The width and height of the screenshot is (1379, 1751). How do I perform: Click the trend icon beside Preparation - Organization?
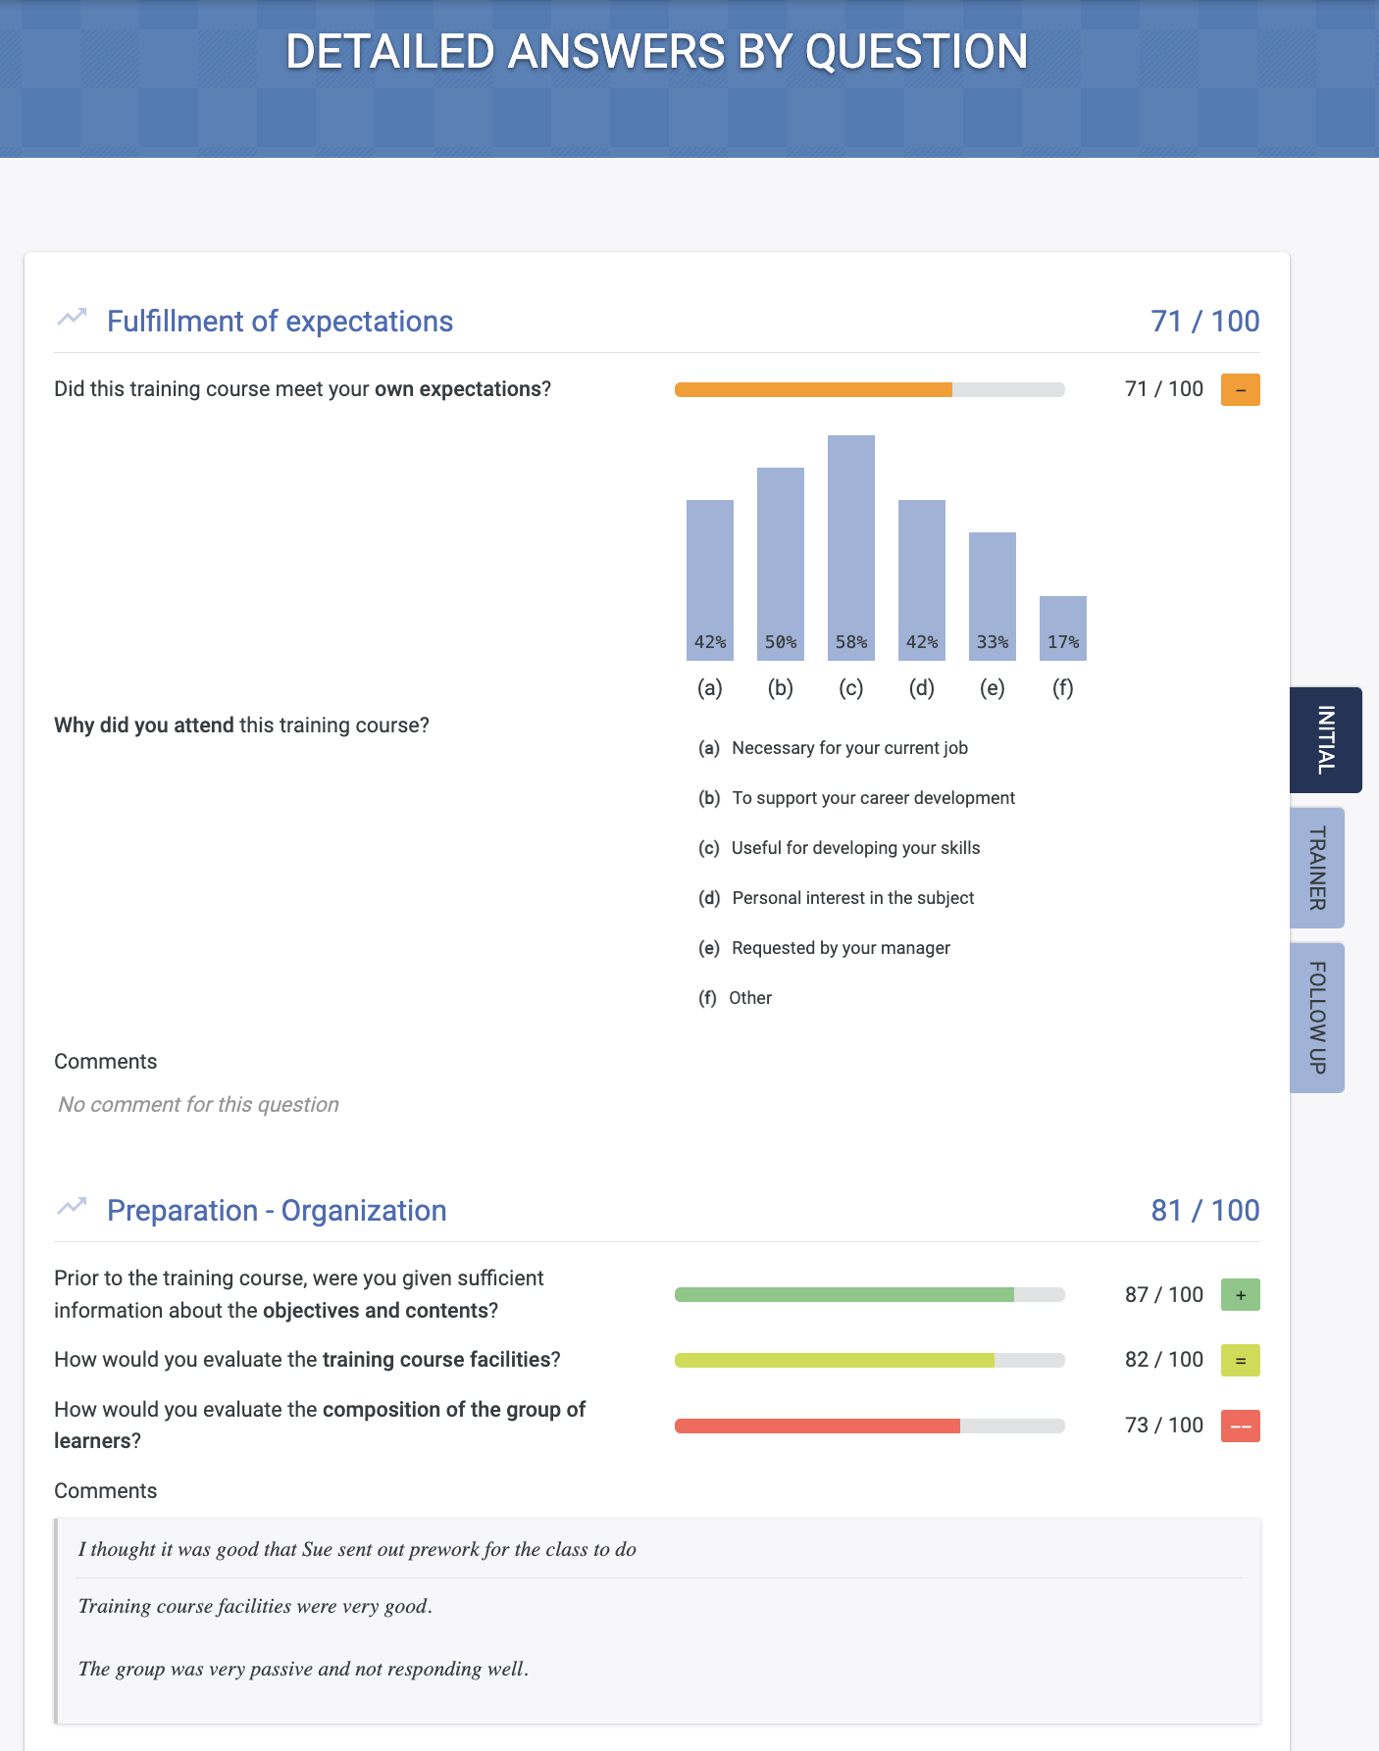[x=72, y=1207]
